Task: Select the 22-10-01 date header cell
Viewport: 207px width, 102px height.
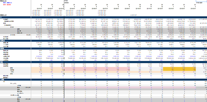Action: pyautogui.click(x=138, y=9)
